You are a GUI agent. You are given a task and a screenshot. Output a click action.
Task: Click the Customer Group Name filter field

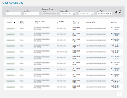coord(50,14)
